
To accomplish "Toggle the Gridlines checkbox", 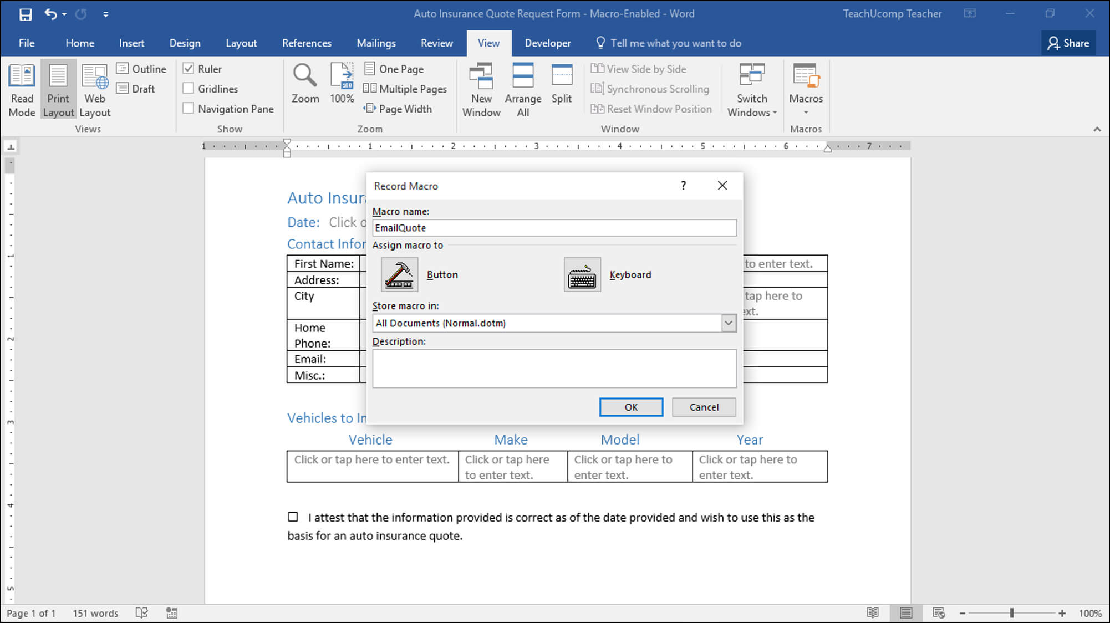I will [x=189, y=89].
